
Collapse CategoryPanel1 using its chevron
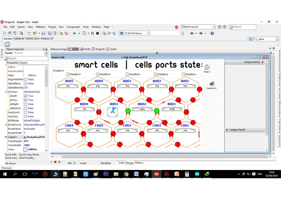tap(262, 62)
